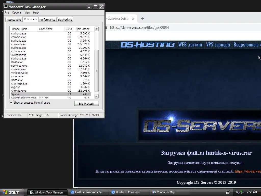The image size is (261, 196).
Task: Click the keyboard icon in system tray
Action: tap(228, 193)
